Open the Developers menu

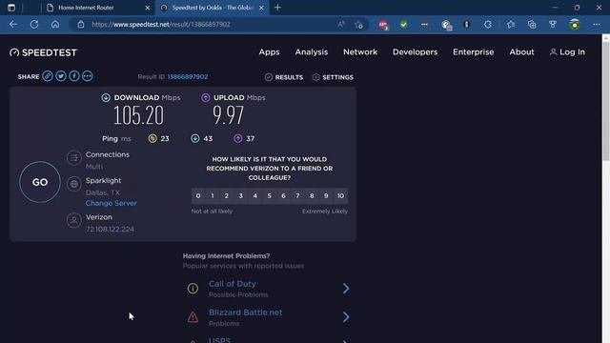pyautogui.click(x=415, y=52)
